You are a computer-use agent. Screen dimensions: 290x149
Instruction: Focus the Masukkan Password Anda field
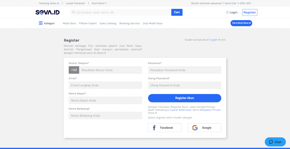[185, 70]
